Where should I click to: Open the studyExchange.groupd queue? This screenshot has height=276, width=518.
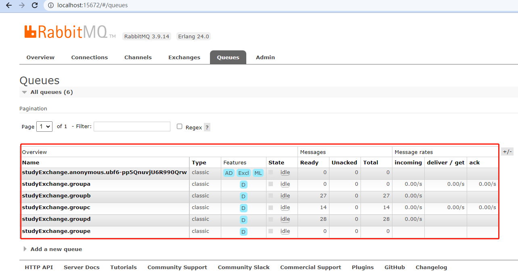(x=56, y=219)
